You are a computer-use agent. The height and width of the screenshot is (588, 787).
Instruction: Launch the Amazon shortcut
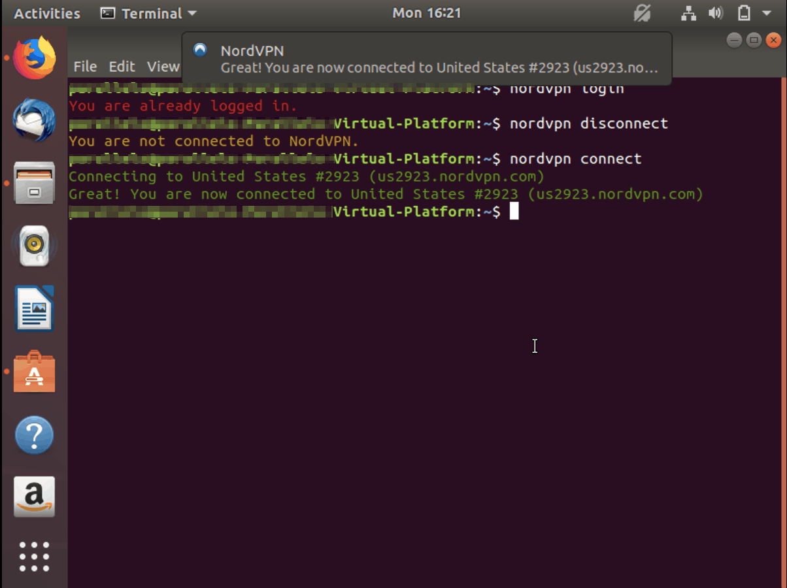34,497
